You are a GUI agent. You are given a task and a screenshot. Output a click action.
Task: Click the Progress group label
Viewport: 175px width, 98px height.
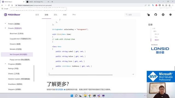[x=14, y=64]
